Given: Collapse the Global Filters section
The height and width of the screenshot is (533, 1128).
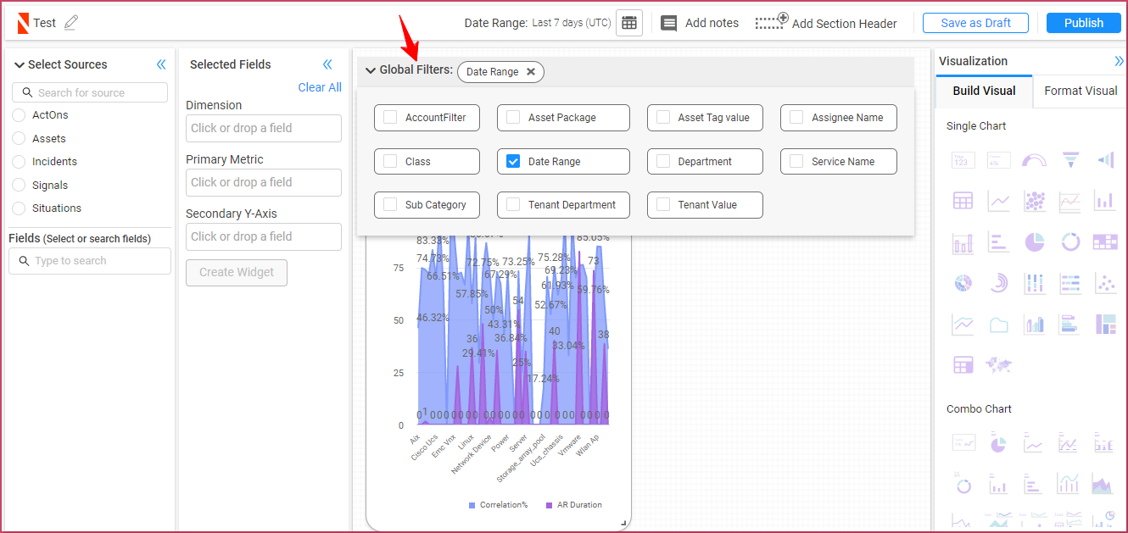Looking at the screenshot, I should coord(371,71).
